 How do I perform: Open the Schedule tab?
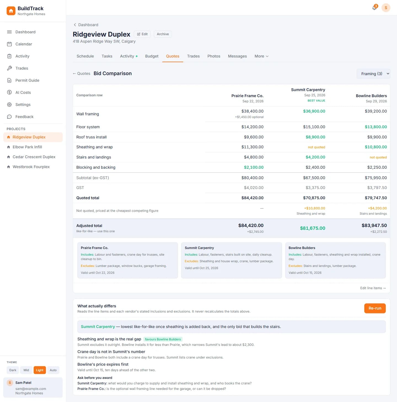pos(85,56)
